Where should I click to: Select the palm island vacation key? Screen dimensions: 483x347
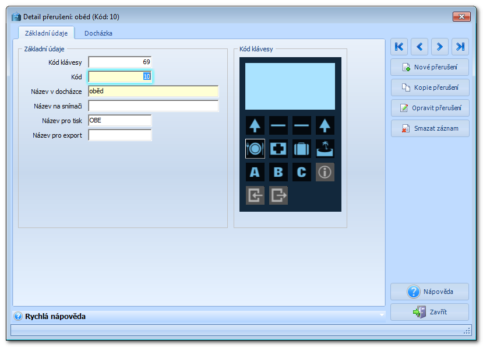coord(325,149)
